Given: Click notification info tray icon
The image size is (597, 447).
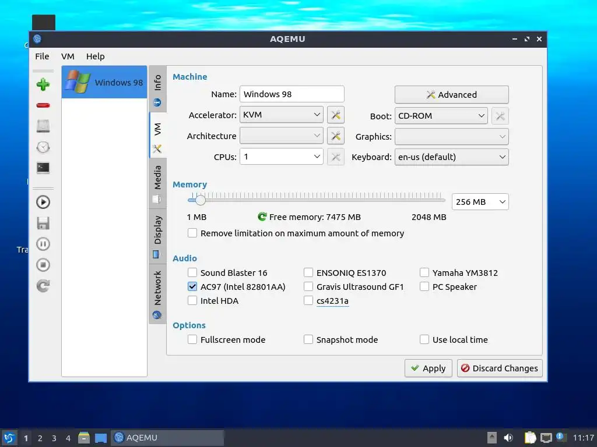Looking at the screenshot, I should (x=560, y=437).
